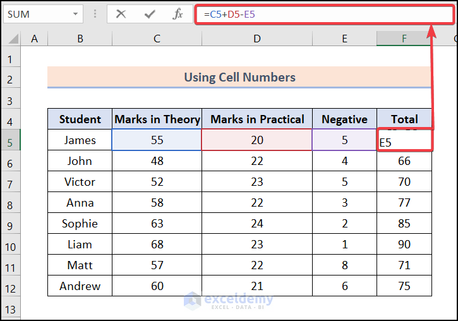Select the cell containing 'Liam'
The width and height of the screenshot is (458, 321).
point(80,244)
